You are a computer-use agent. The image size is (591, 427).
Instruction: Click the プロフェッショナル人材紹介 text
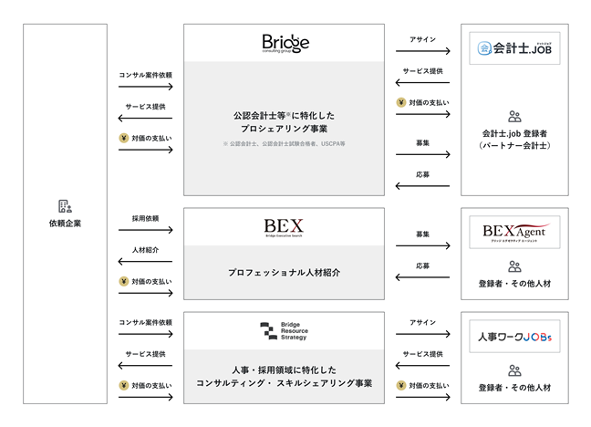click(x=284, y=272)
